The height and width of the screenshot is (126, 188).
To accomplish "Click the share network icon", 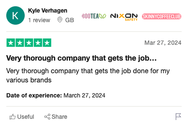I will pyautogui.click(x=47, y=117).
